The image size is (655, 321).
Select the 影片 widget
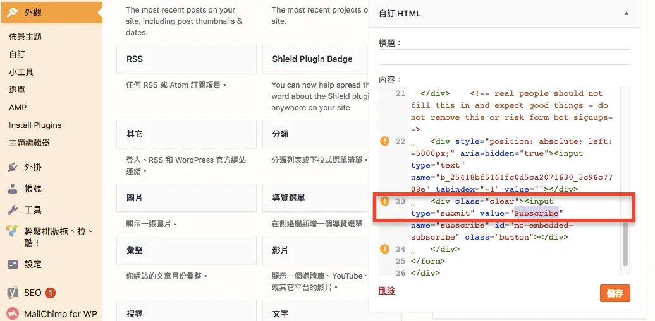click(x=315, y=250)
